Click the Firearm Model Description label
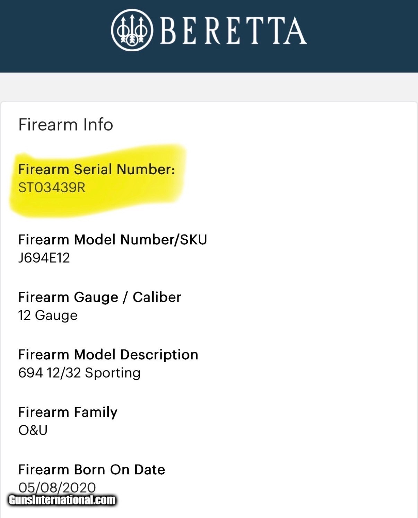This screenshot has width=418, height=518. click(108, 355)
